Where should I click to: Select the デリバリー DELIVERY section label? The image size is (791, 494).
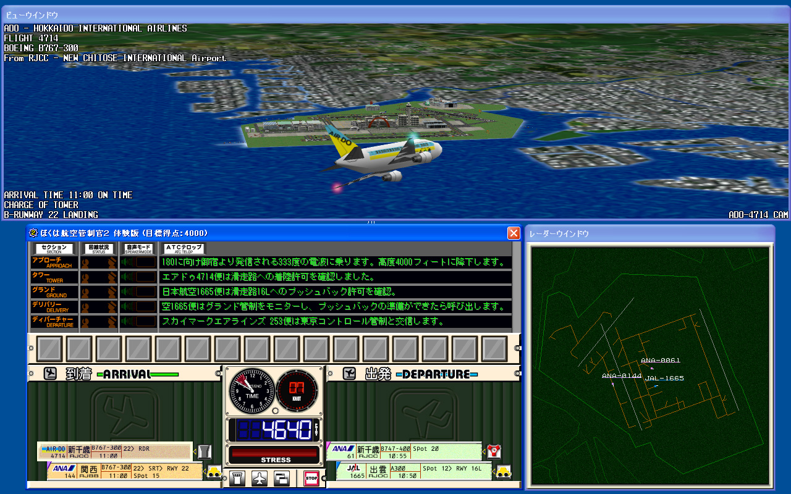54,306
